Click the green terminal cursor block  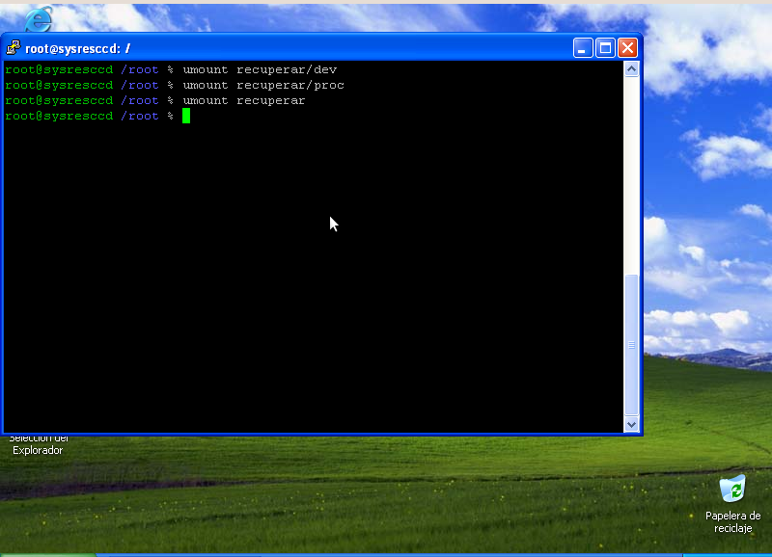(186, 116)
